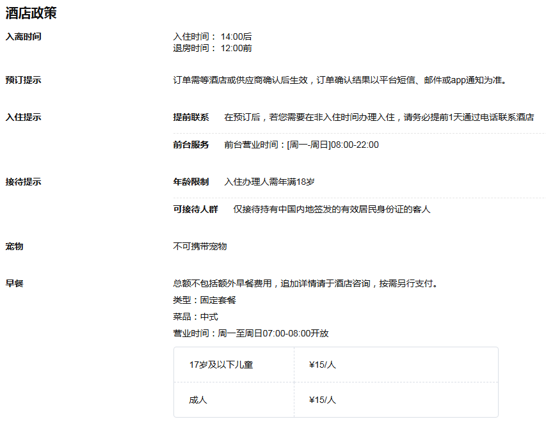Select the 预订提示 label
Viewport: 546px width, 433px height.
click(x=23, y=80)
